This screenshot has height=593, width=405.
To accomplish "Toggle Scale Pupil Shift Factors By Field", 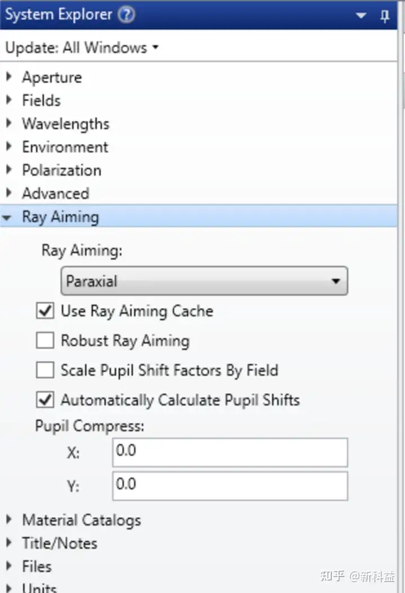I will pos(44,370).
